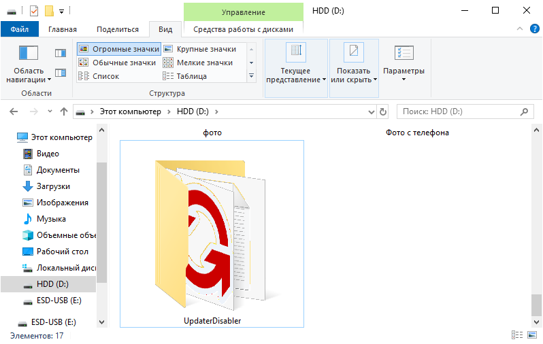The width and height of the screenshot is (543, 344).
Task: Click the Forward navigation arrow
Action: (x=33, y=111)
